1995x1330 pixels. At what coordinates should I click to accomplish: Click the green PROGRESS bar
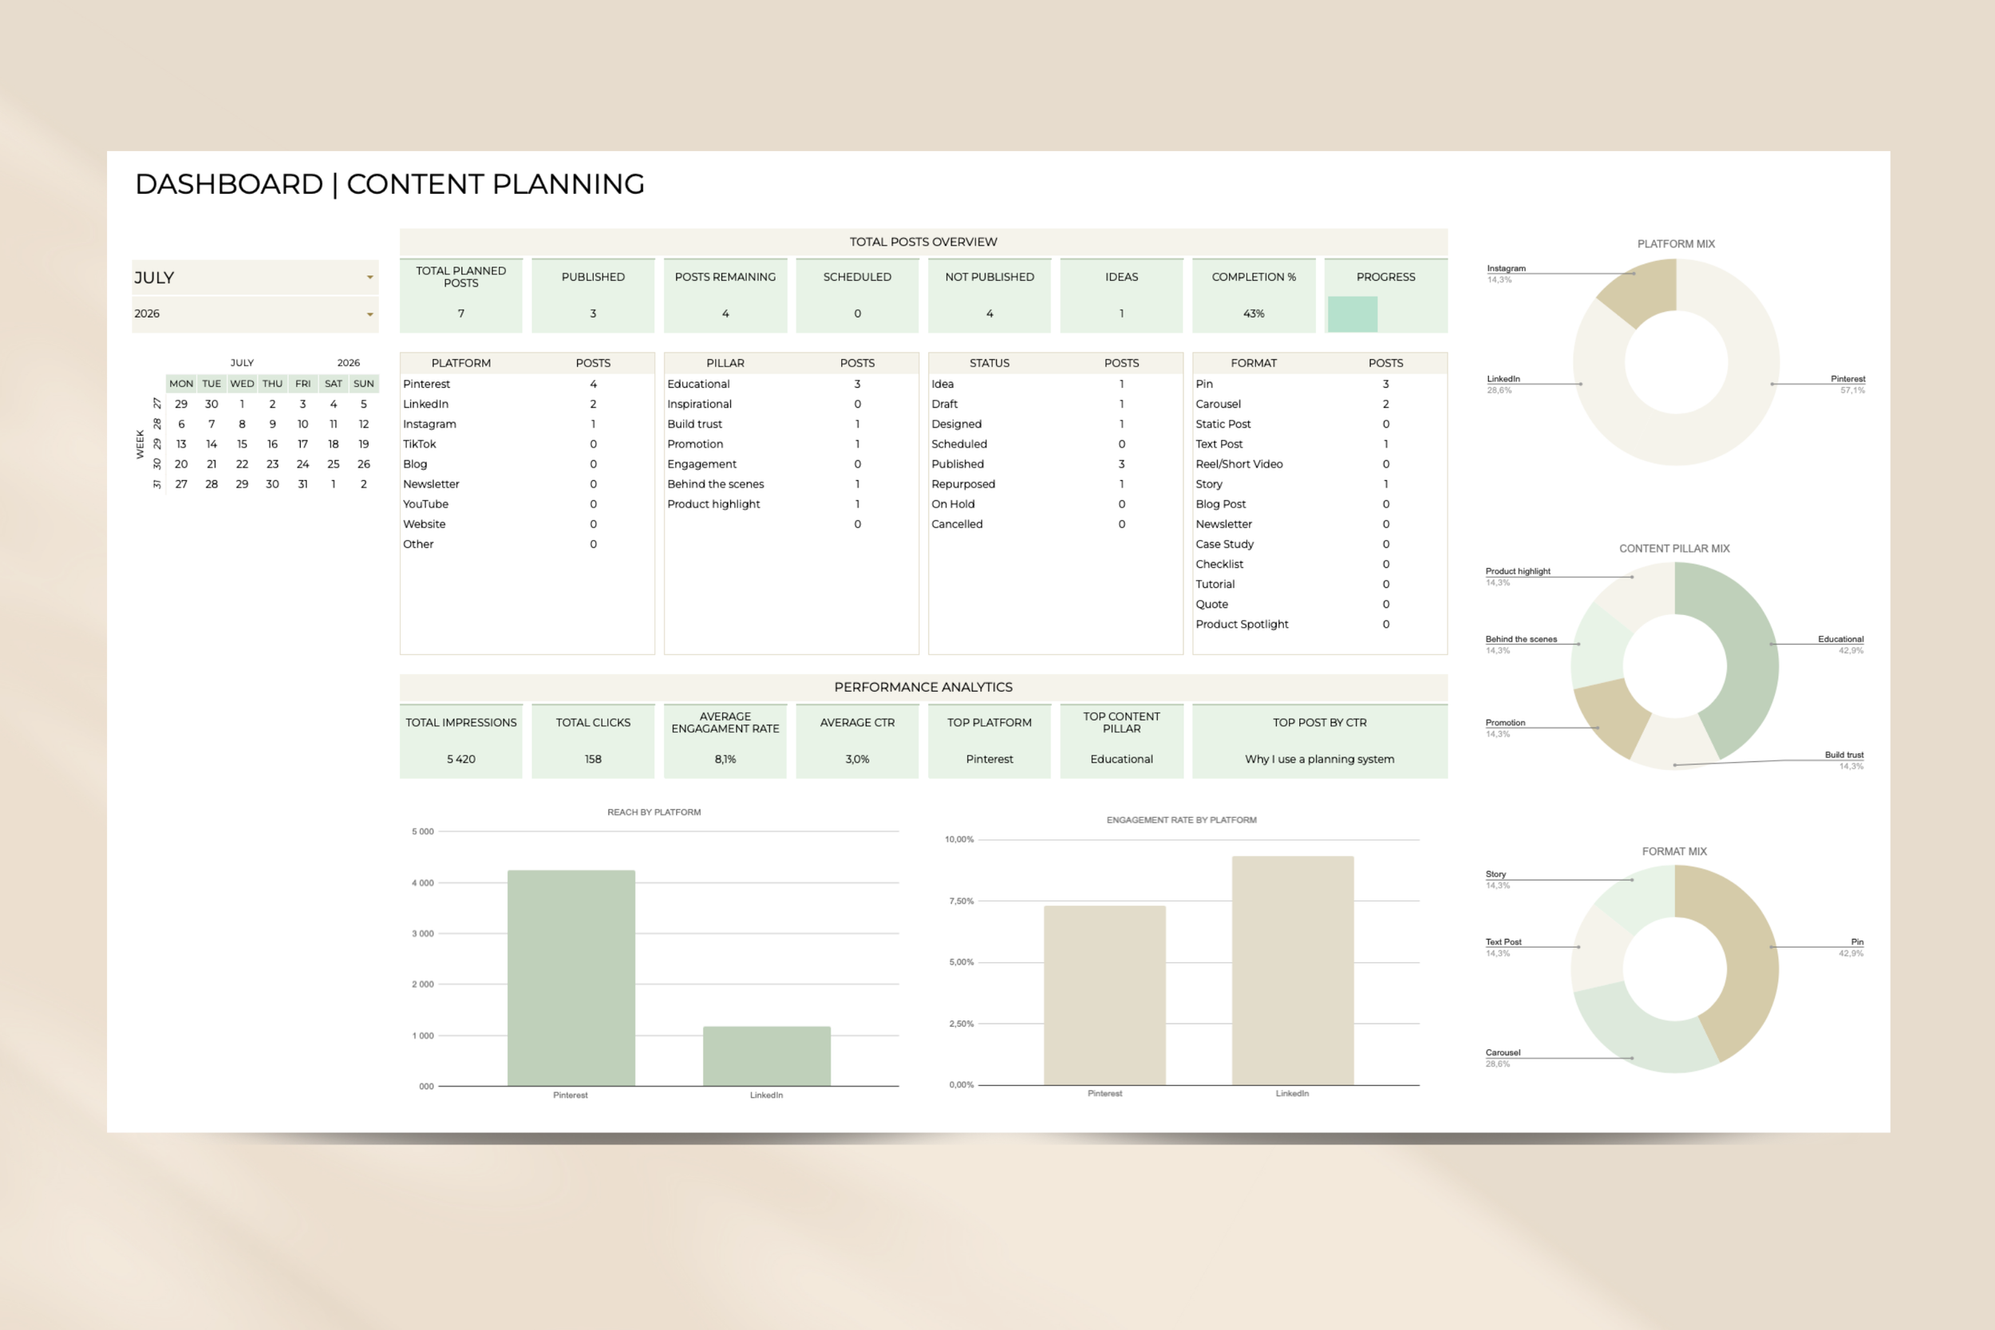point(1352,314)
